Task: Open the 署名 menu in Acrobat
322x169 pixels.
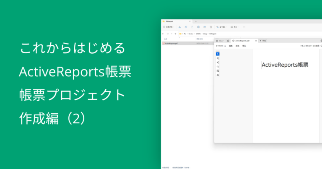Action: click(x=244, y=46)
